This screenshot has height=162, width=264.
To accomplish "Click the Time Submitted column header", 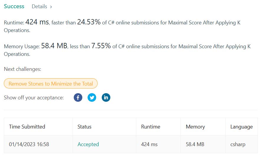I will 27,127.
